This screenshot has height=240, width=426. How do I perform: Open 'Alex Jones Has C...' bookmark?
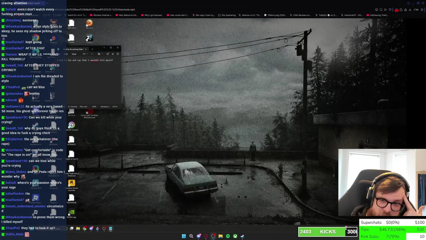point(177,15)
